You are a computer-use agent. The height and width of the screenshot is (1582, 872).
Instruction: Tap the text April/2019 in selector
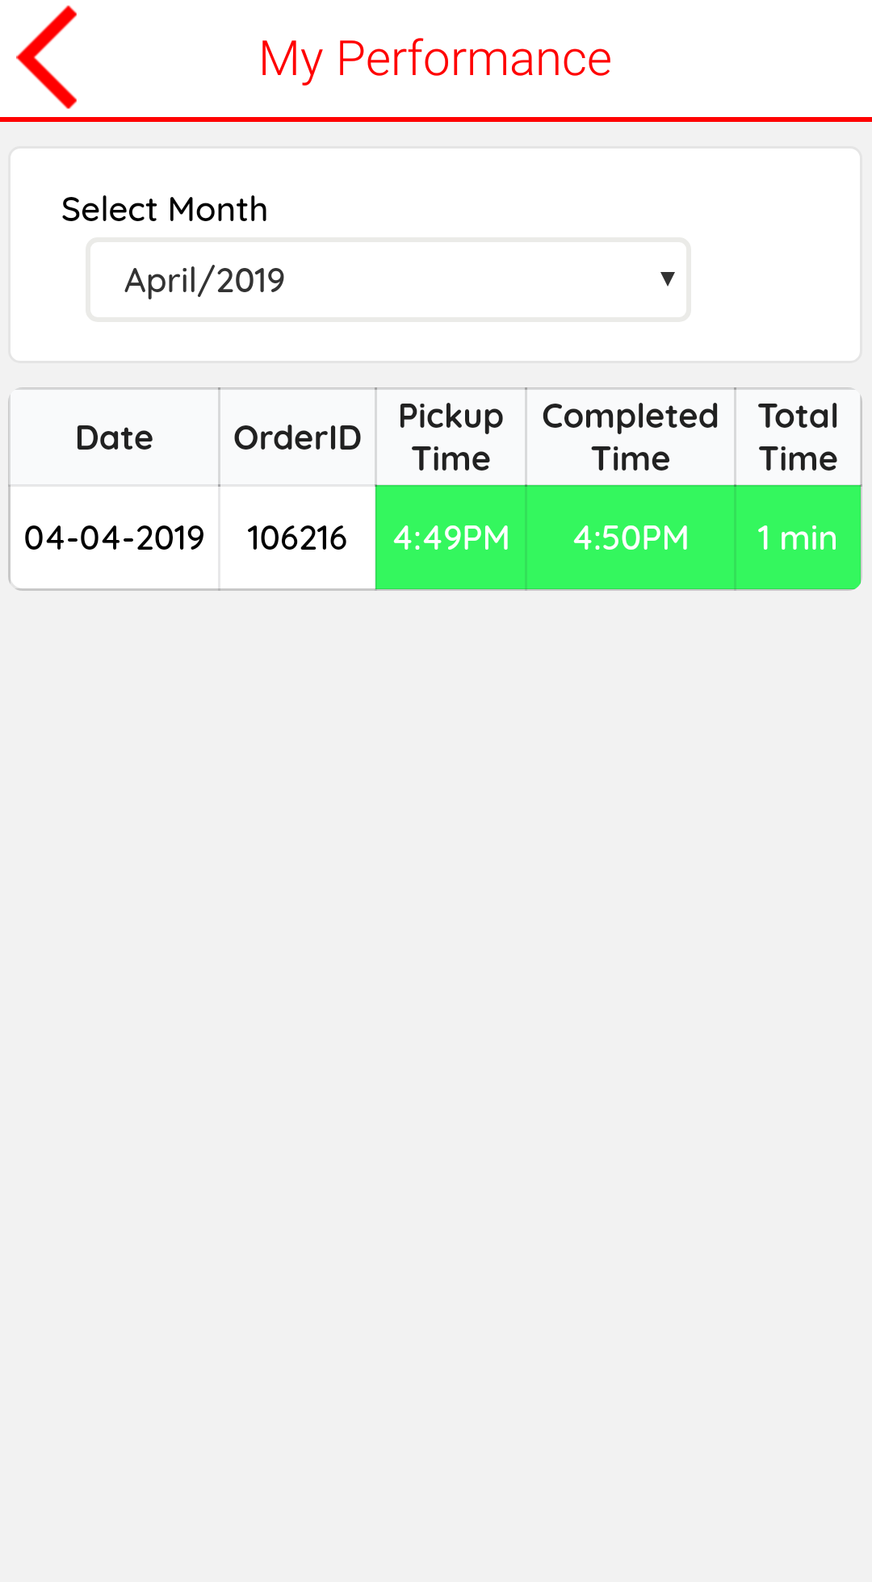pyautogui.click(x=205, y=281)
